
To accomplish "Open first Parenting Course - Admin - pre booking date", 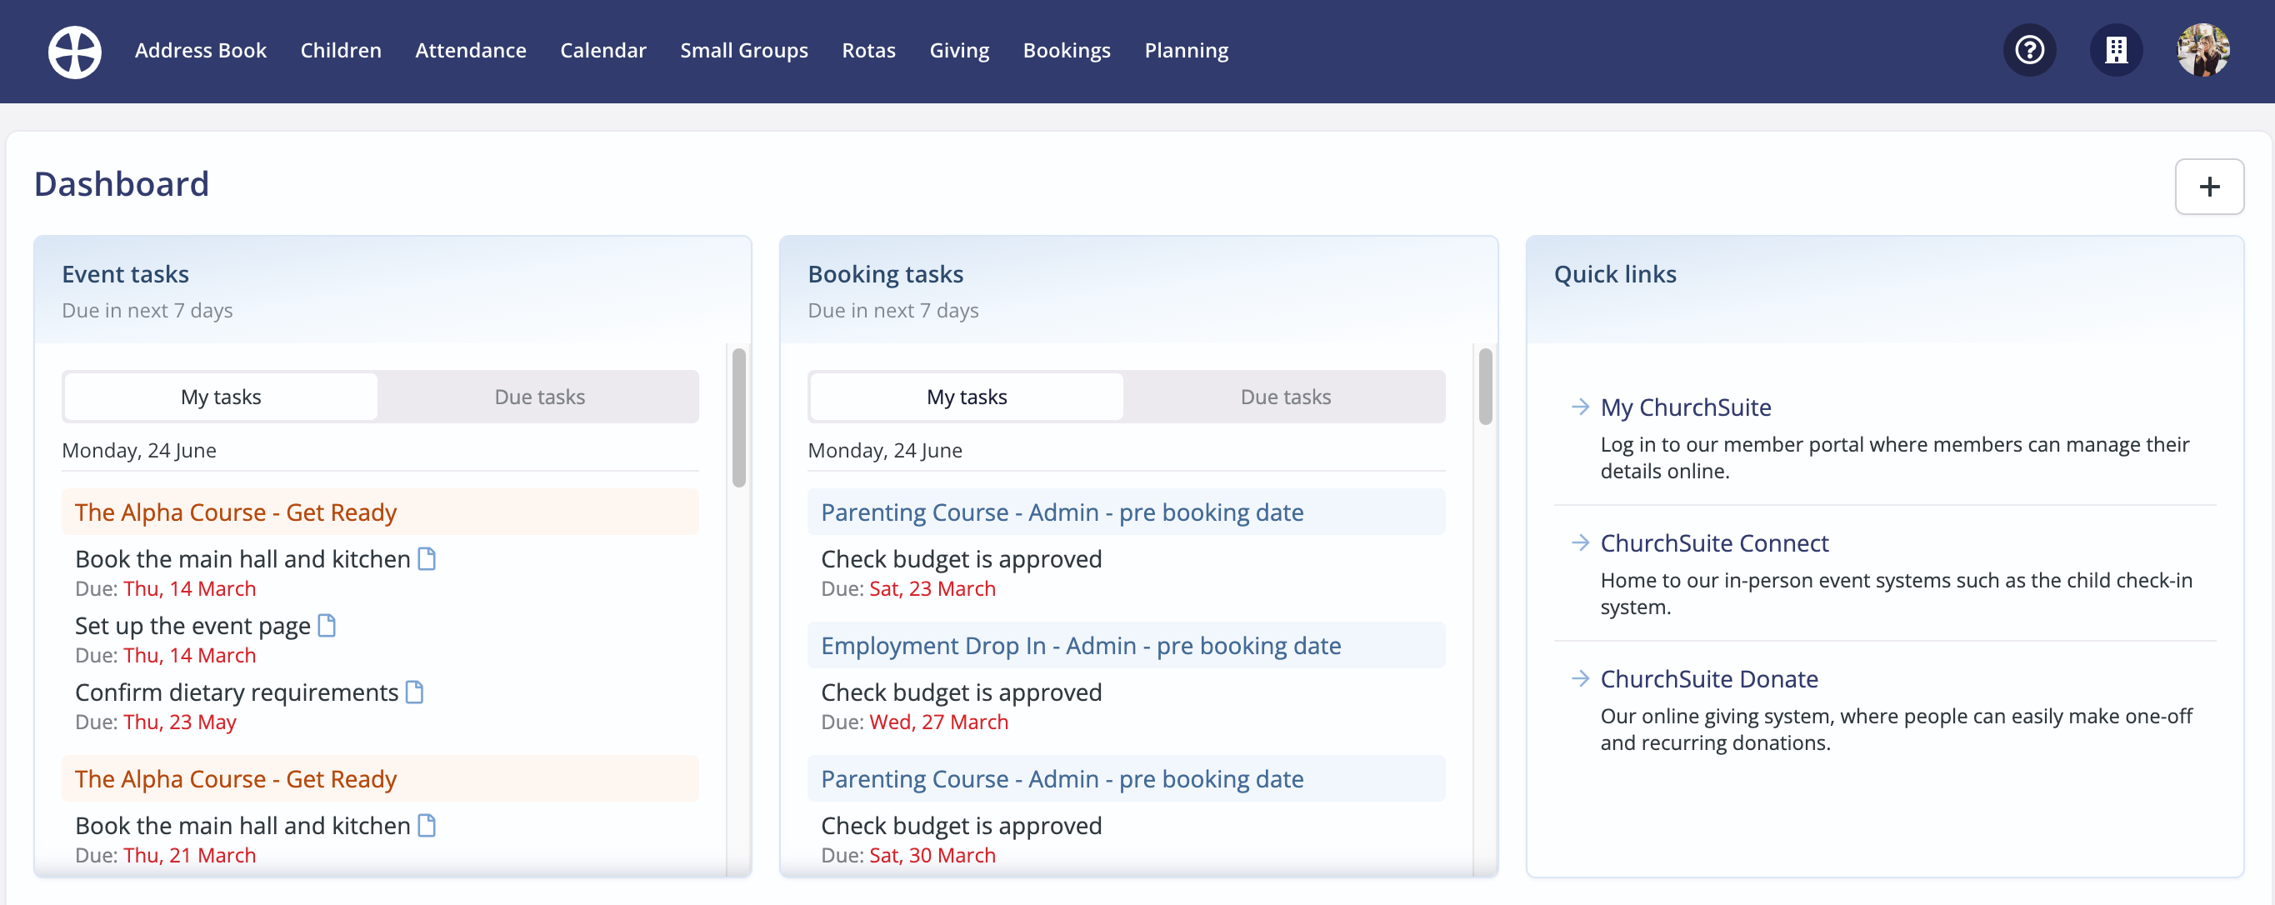I will [1126, 512].
